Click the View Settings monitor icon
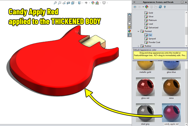The image size is (188, 126). pos(104,3)
